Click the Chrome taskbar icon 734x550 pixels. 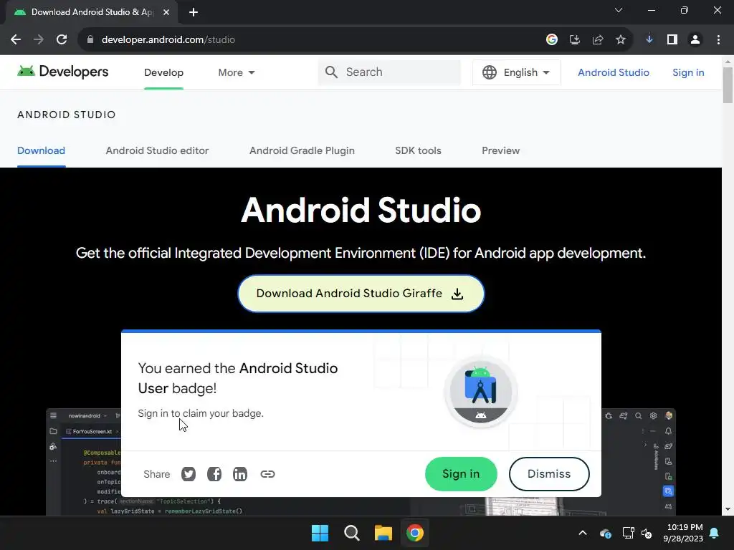click(x=415, y=533)
